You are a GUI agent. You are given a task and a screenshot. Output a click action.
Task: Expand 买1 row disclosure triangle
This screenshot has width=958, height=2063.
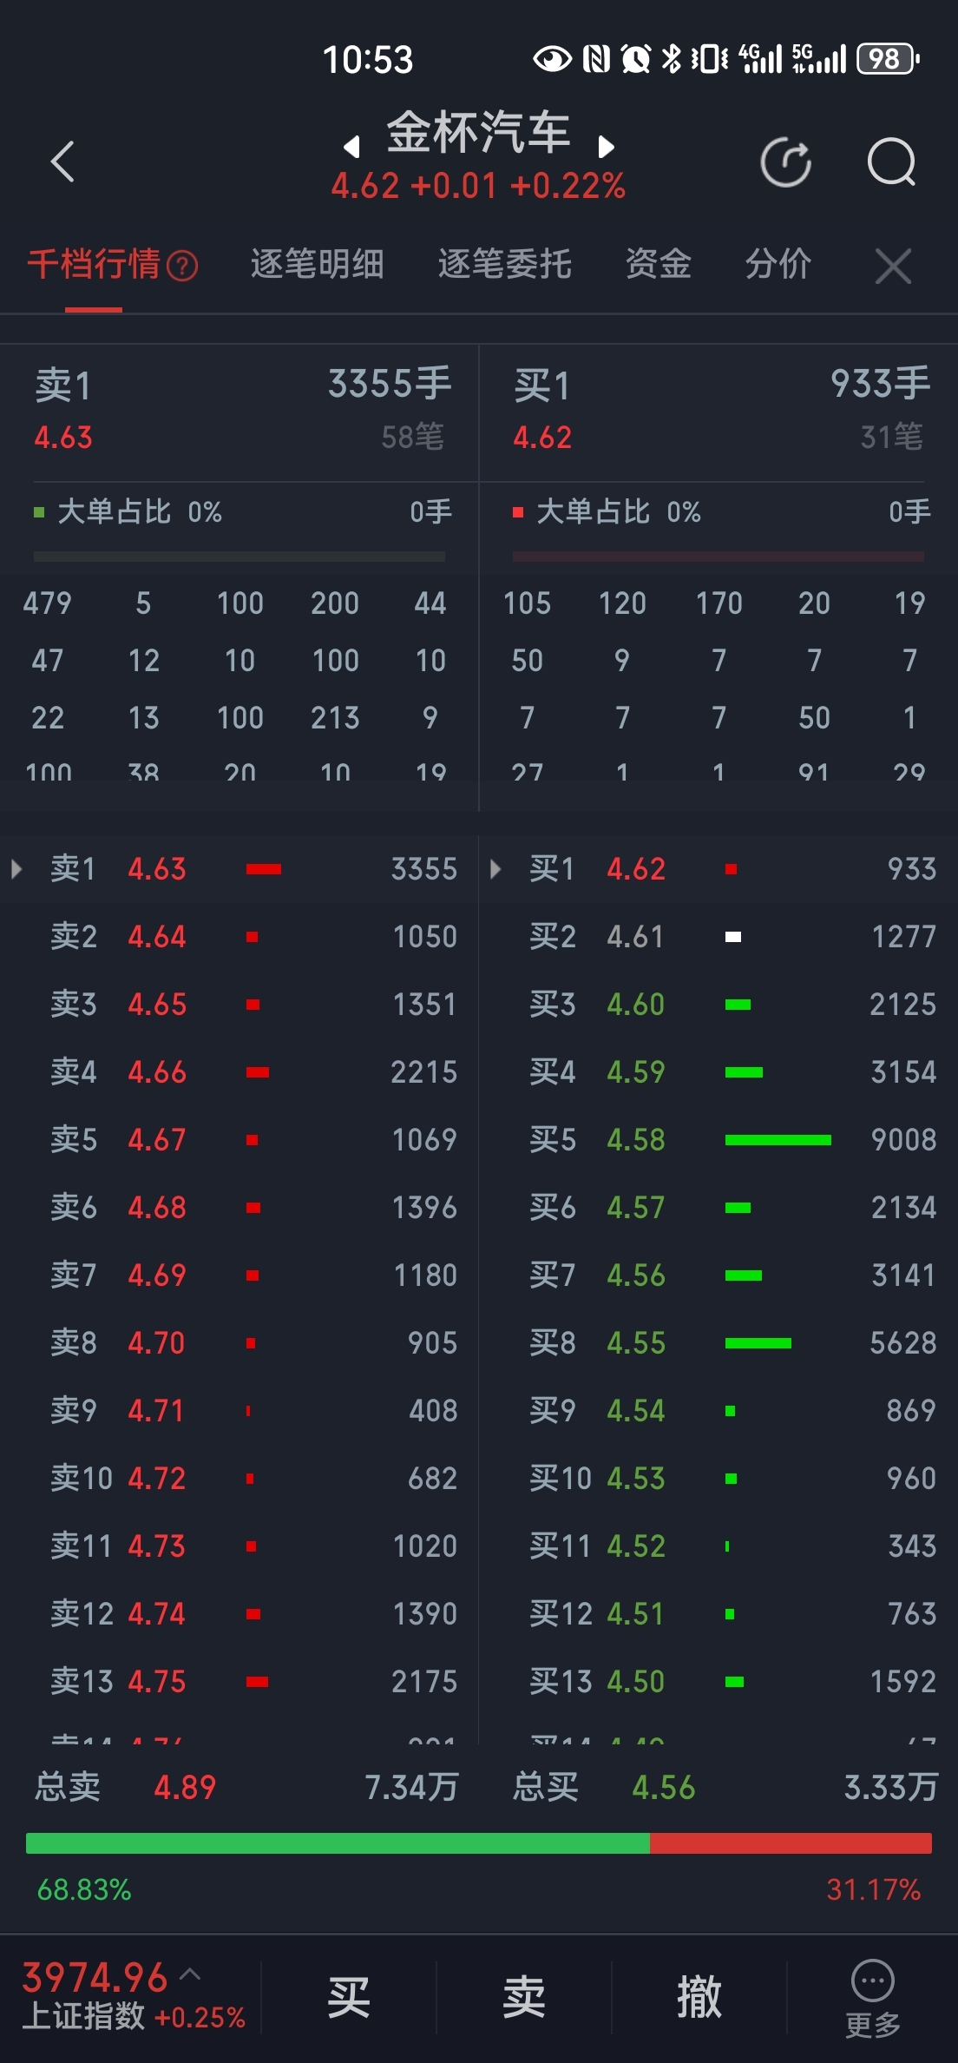495,869
